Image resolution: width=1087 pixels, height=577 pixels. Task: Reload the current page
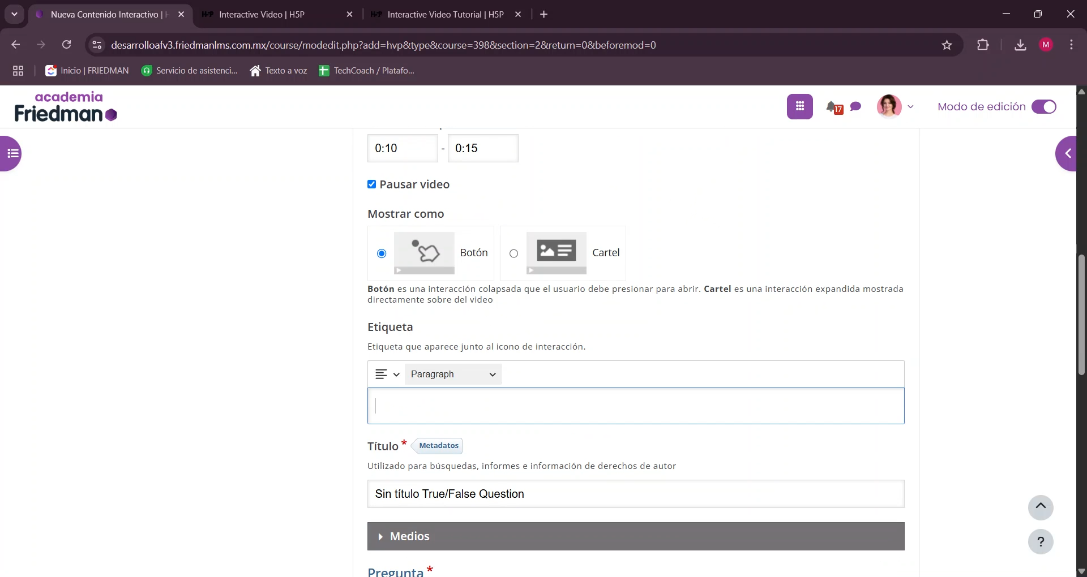[66, 45]
